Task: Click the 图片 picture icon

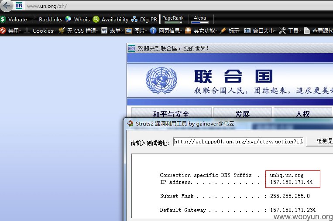Action: (129, 31)
